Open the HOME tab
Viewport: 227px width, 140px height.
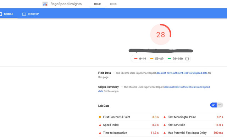point(98,4)
